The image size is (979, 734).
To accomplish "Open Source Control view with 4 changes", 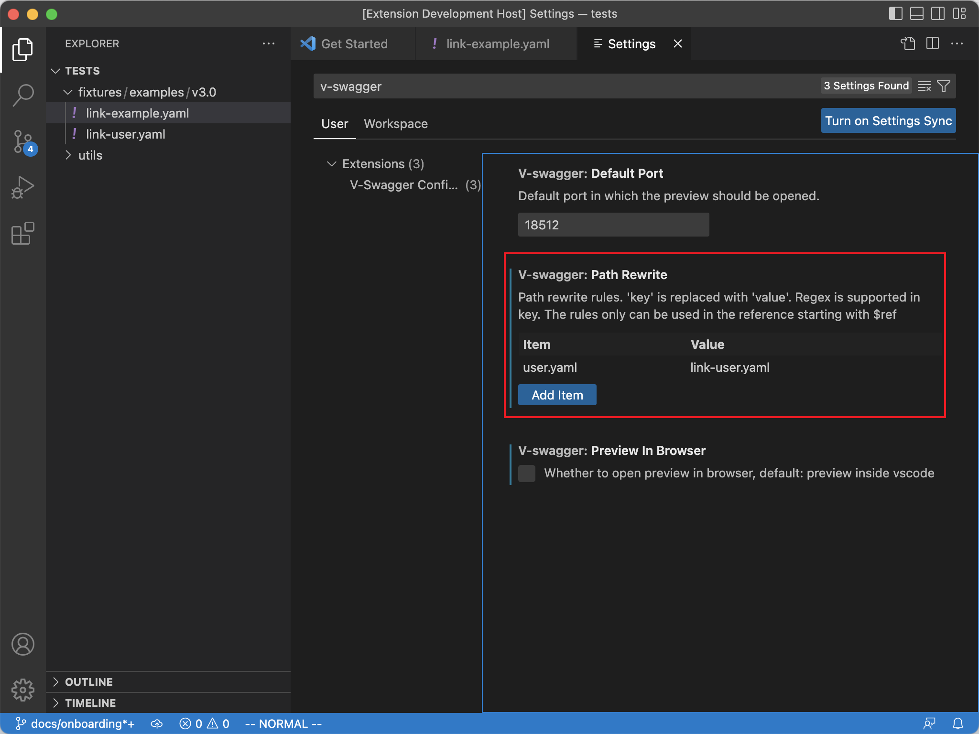I will [x=22, y=142].
